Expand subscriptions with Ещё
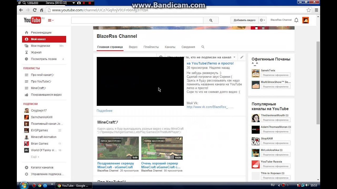 click(x=35, y=157)
